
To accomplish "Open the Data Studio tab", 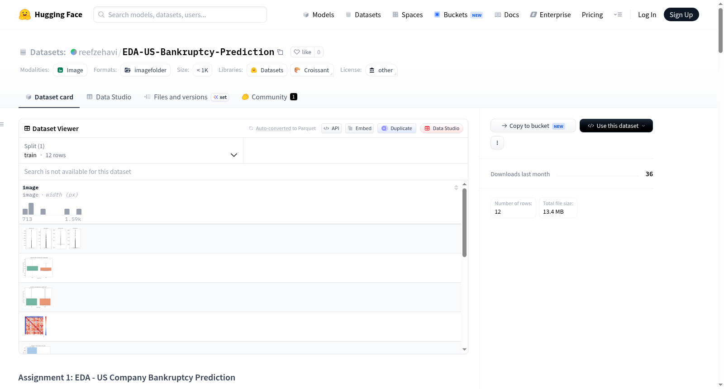I will tap(109, 97).
